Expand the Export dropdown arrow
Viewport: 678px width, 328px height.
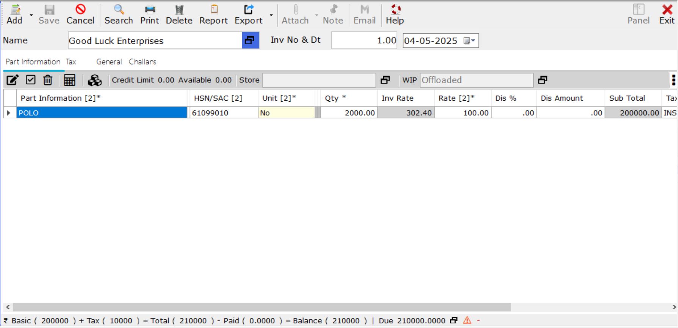(x=271, y=16)
